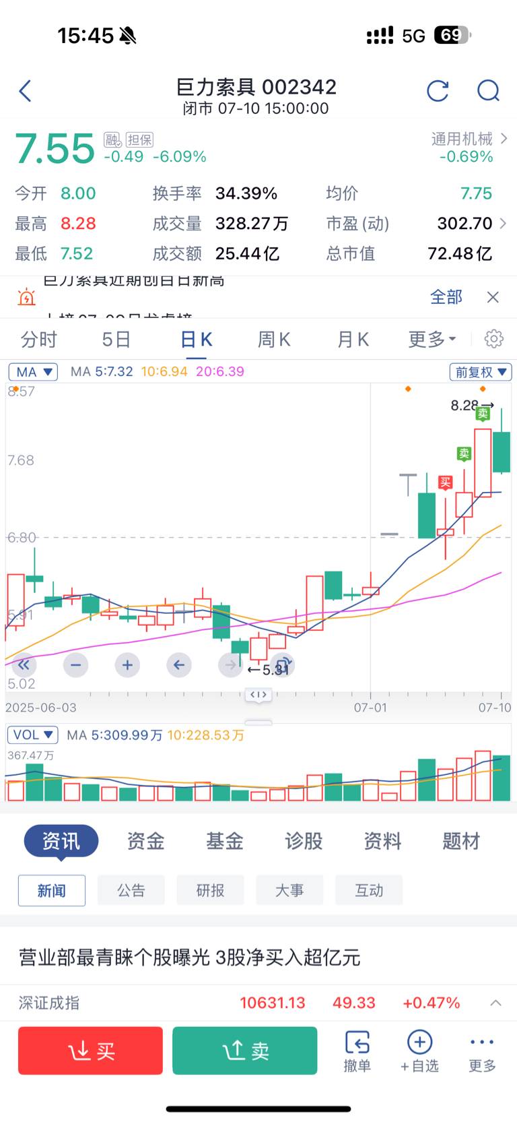The image size is (517, 1122).
Task: Tap the 担保 badge
Action: click(139, 139)
